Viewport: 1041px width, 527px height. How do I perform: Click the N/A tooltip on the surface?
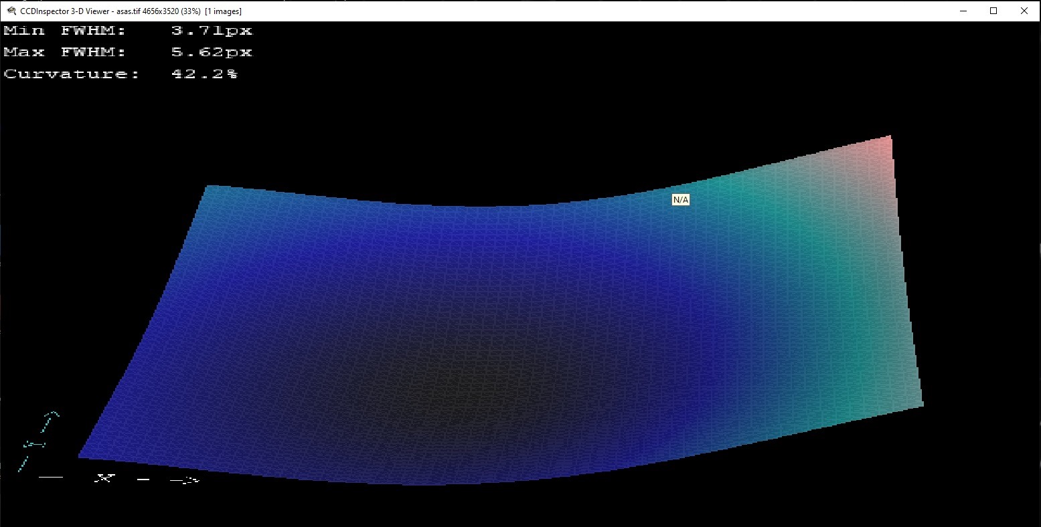click(680, 200)
